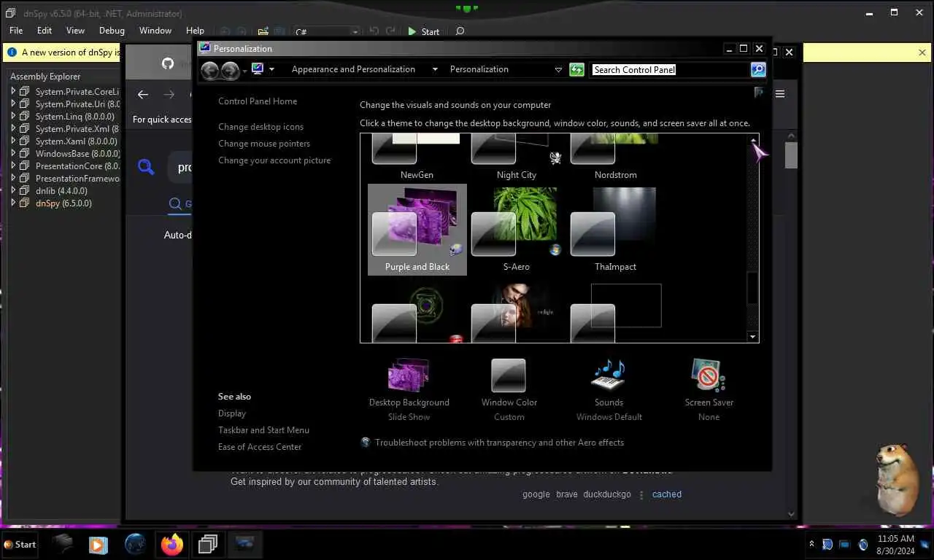Click the google link in browser window
The width and height of the screenshot is (934, 560).
point(536,494)
